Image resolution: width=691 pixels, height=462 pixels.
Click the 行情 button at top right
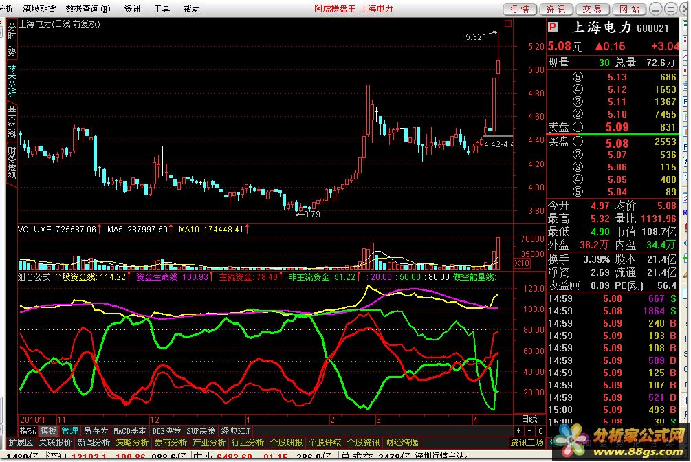tap(520, 9)
